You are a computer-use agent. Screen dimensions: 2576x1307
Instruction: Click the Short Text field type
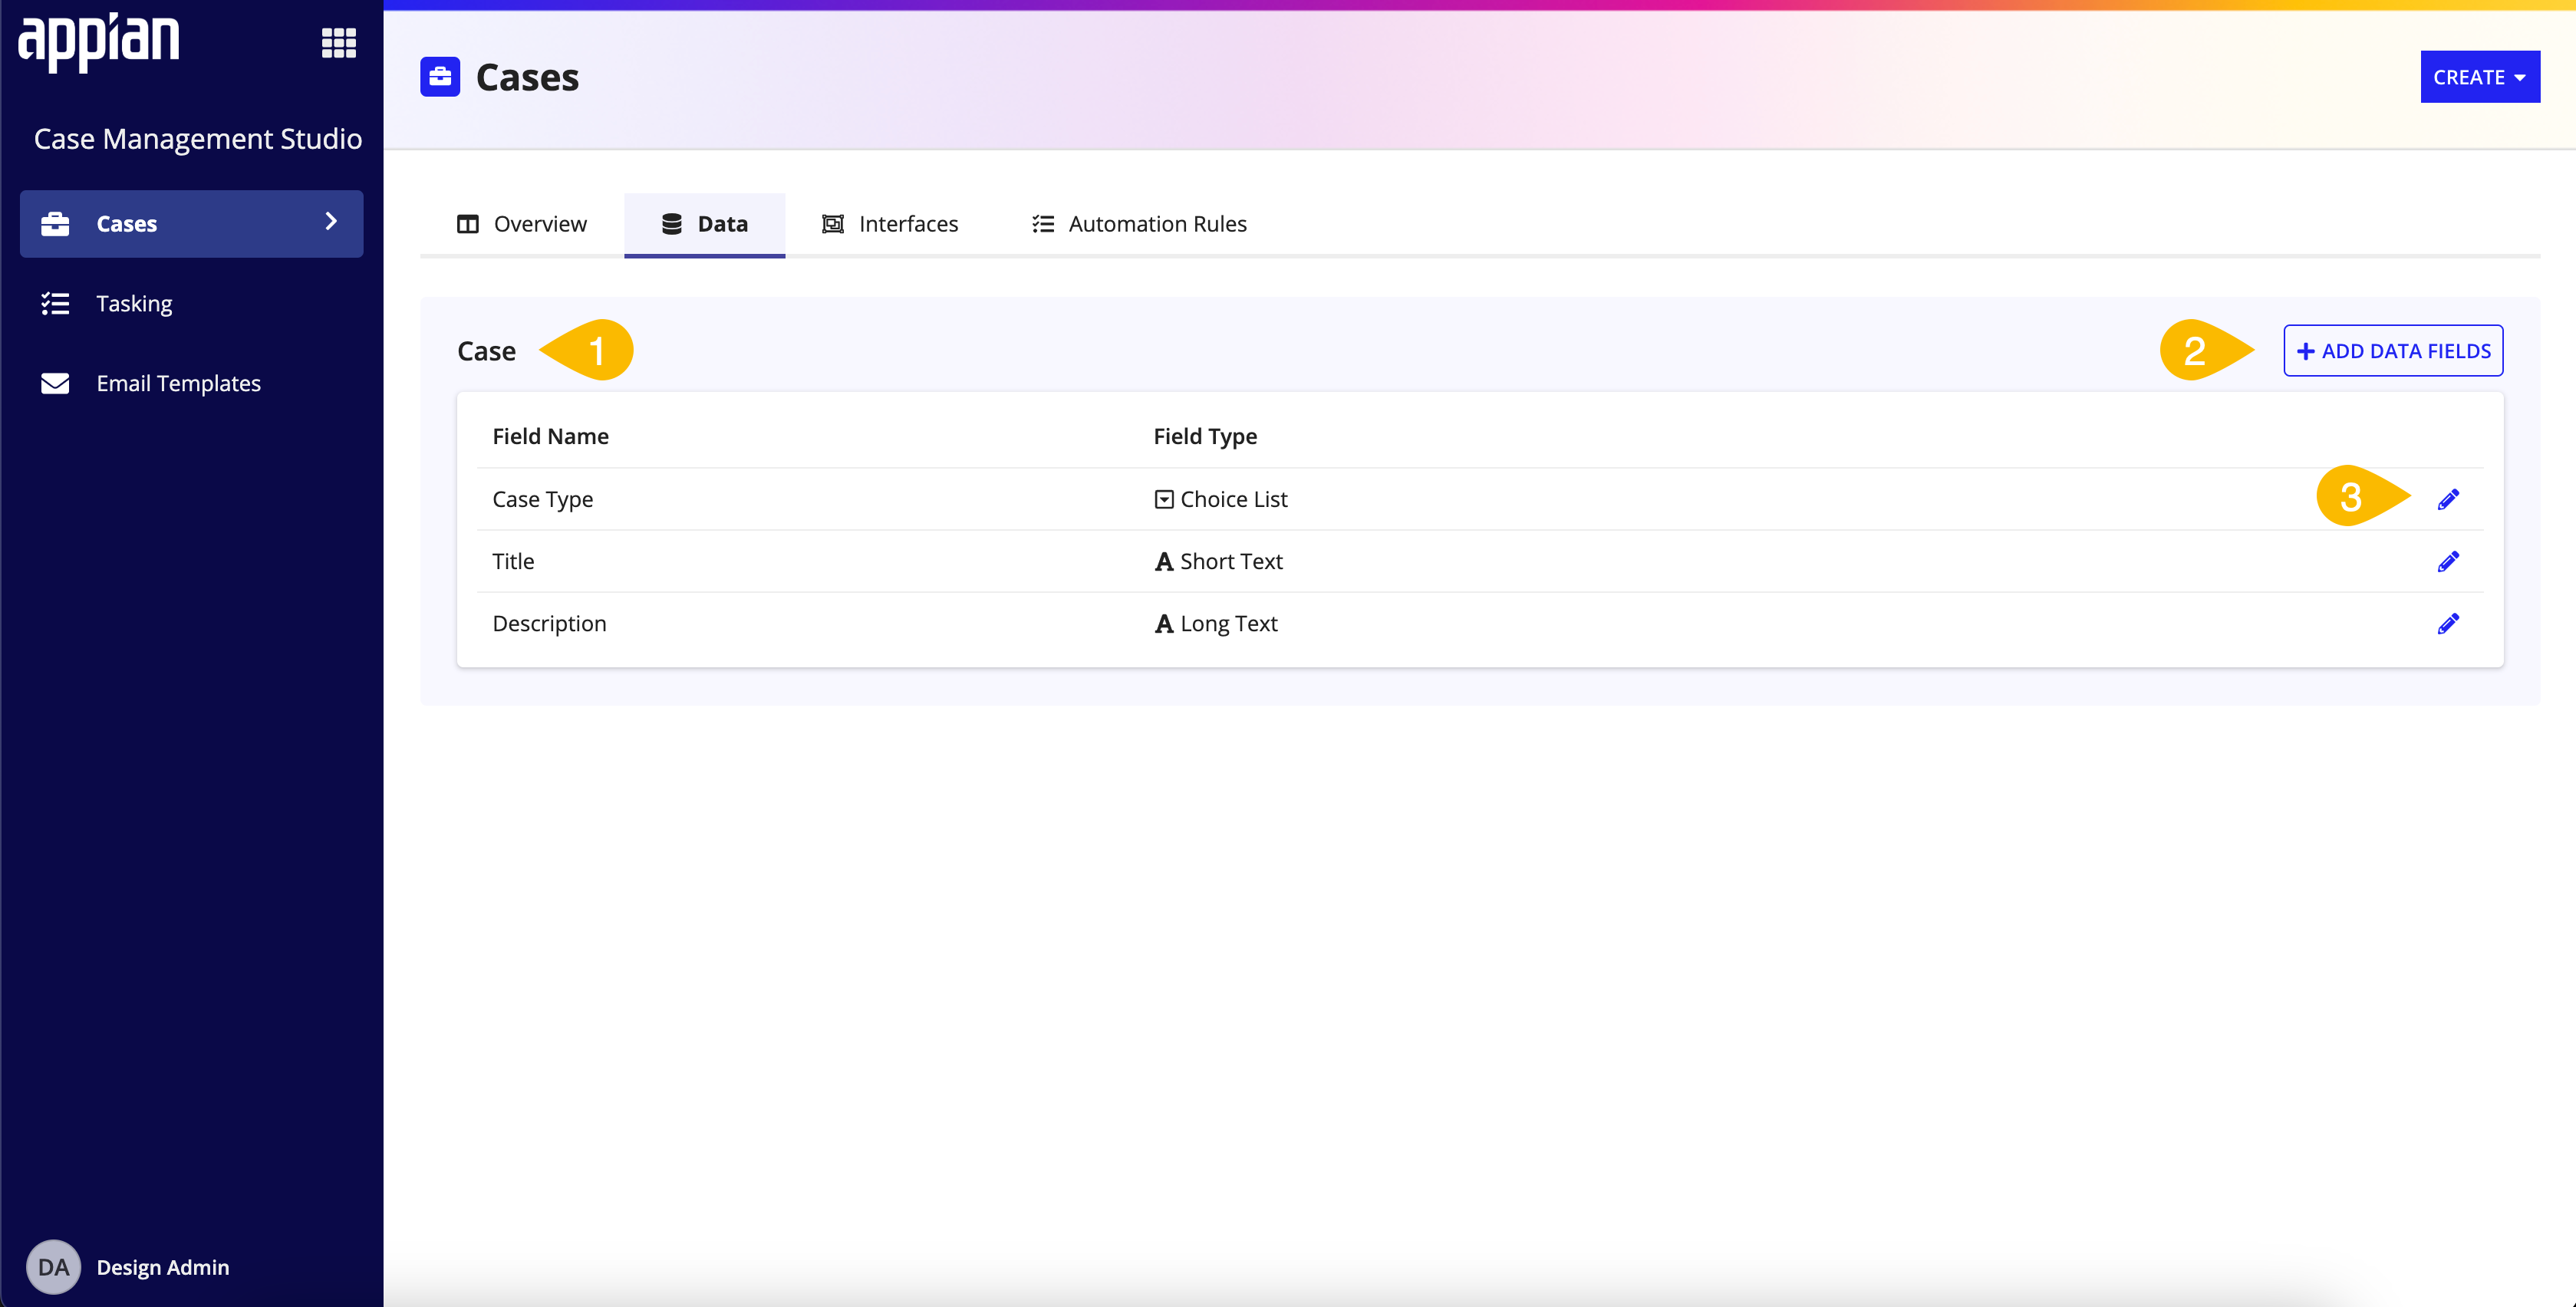pos(1231,561)
